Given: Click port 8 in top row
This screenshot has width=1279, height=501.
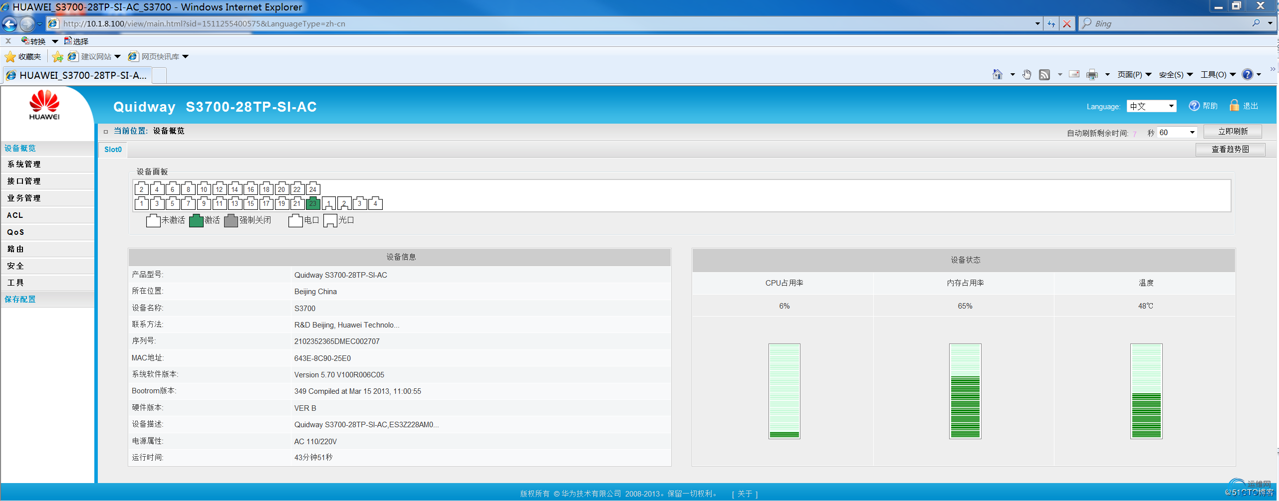Looking at the screenshot, I should pyautogui.click(x=188, y=189).
